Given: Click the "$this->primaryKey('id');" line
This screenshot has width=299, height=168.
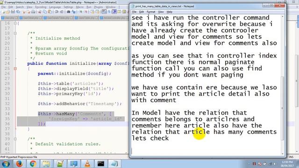Looking at the screenshot, I should (69, 93).
